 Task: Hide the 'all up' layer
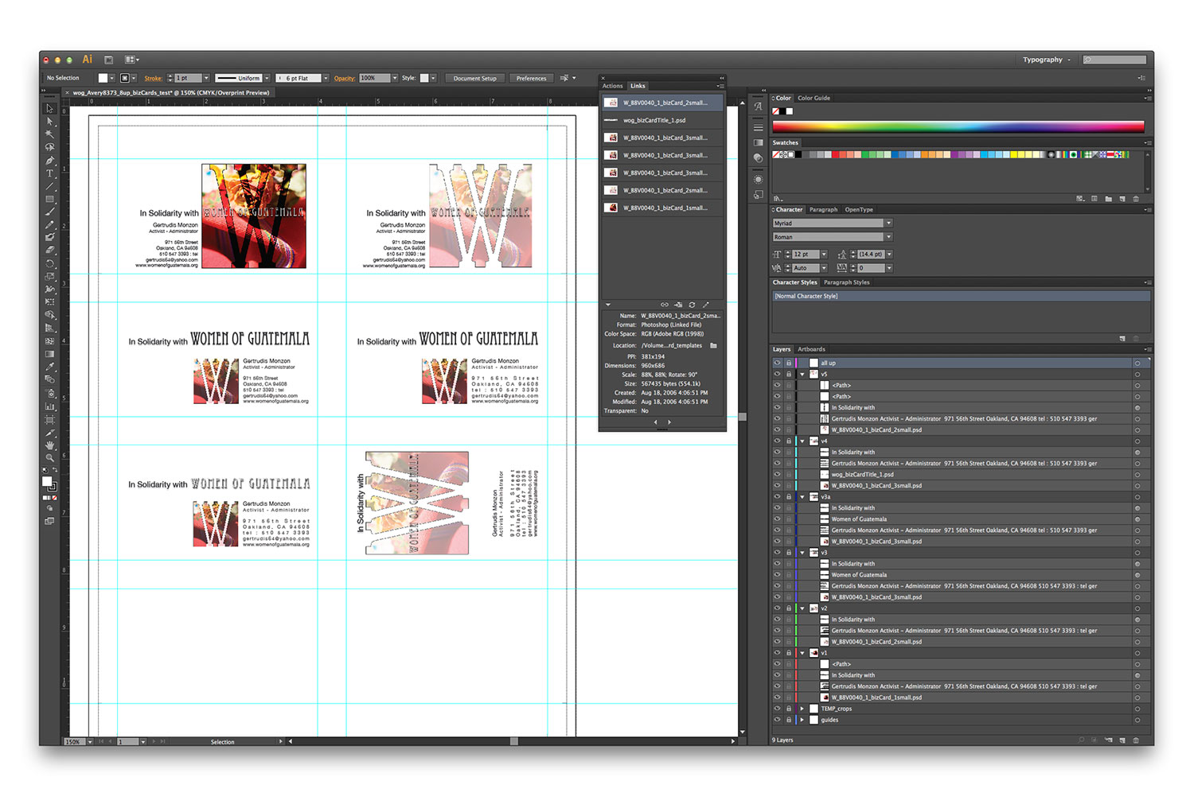point(778,363)
